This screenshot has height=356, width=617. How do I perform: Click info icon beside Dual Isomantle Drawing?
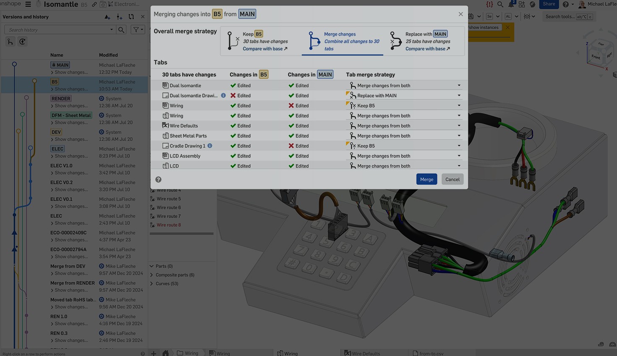[223, 95]
